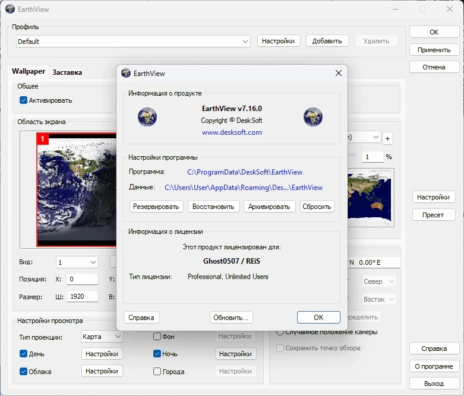This screenshot has height=396, width=464.
Task: Click the Пресет button
Action: point(434,215)
